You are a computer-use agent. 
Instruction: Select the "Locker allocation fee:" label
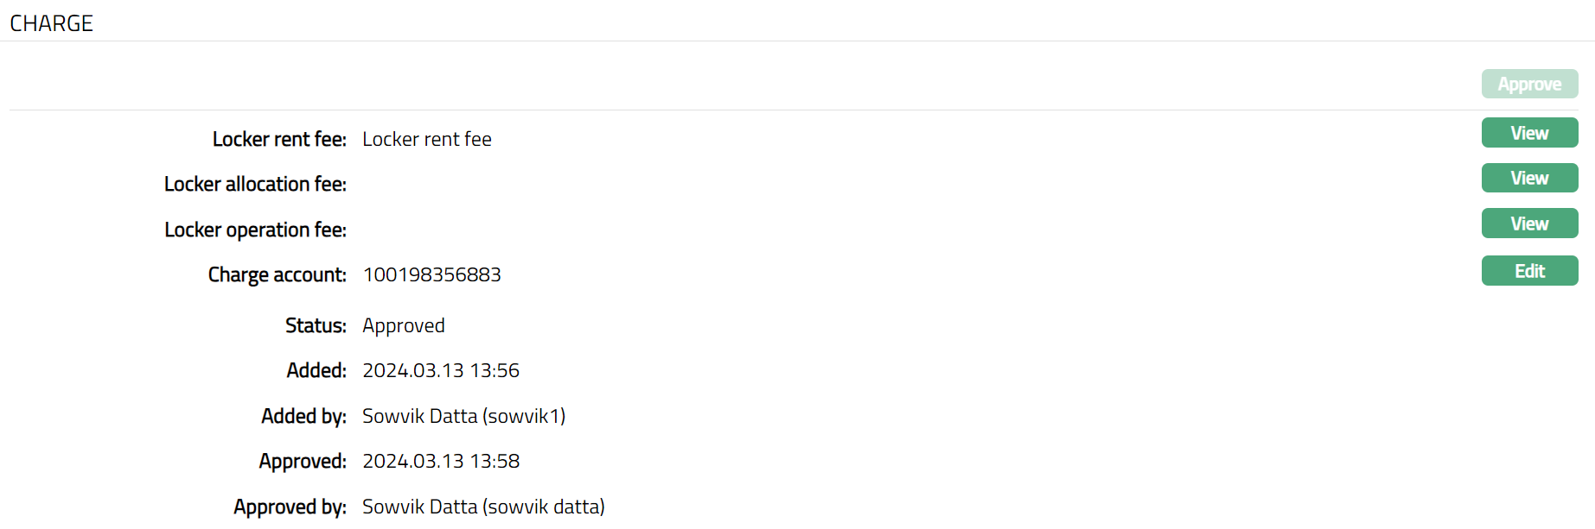[x=255, y=185]
